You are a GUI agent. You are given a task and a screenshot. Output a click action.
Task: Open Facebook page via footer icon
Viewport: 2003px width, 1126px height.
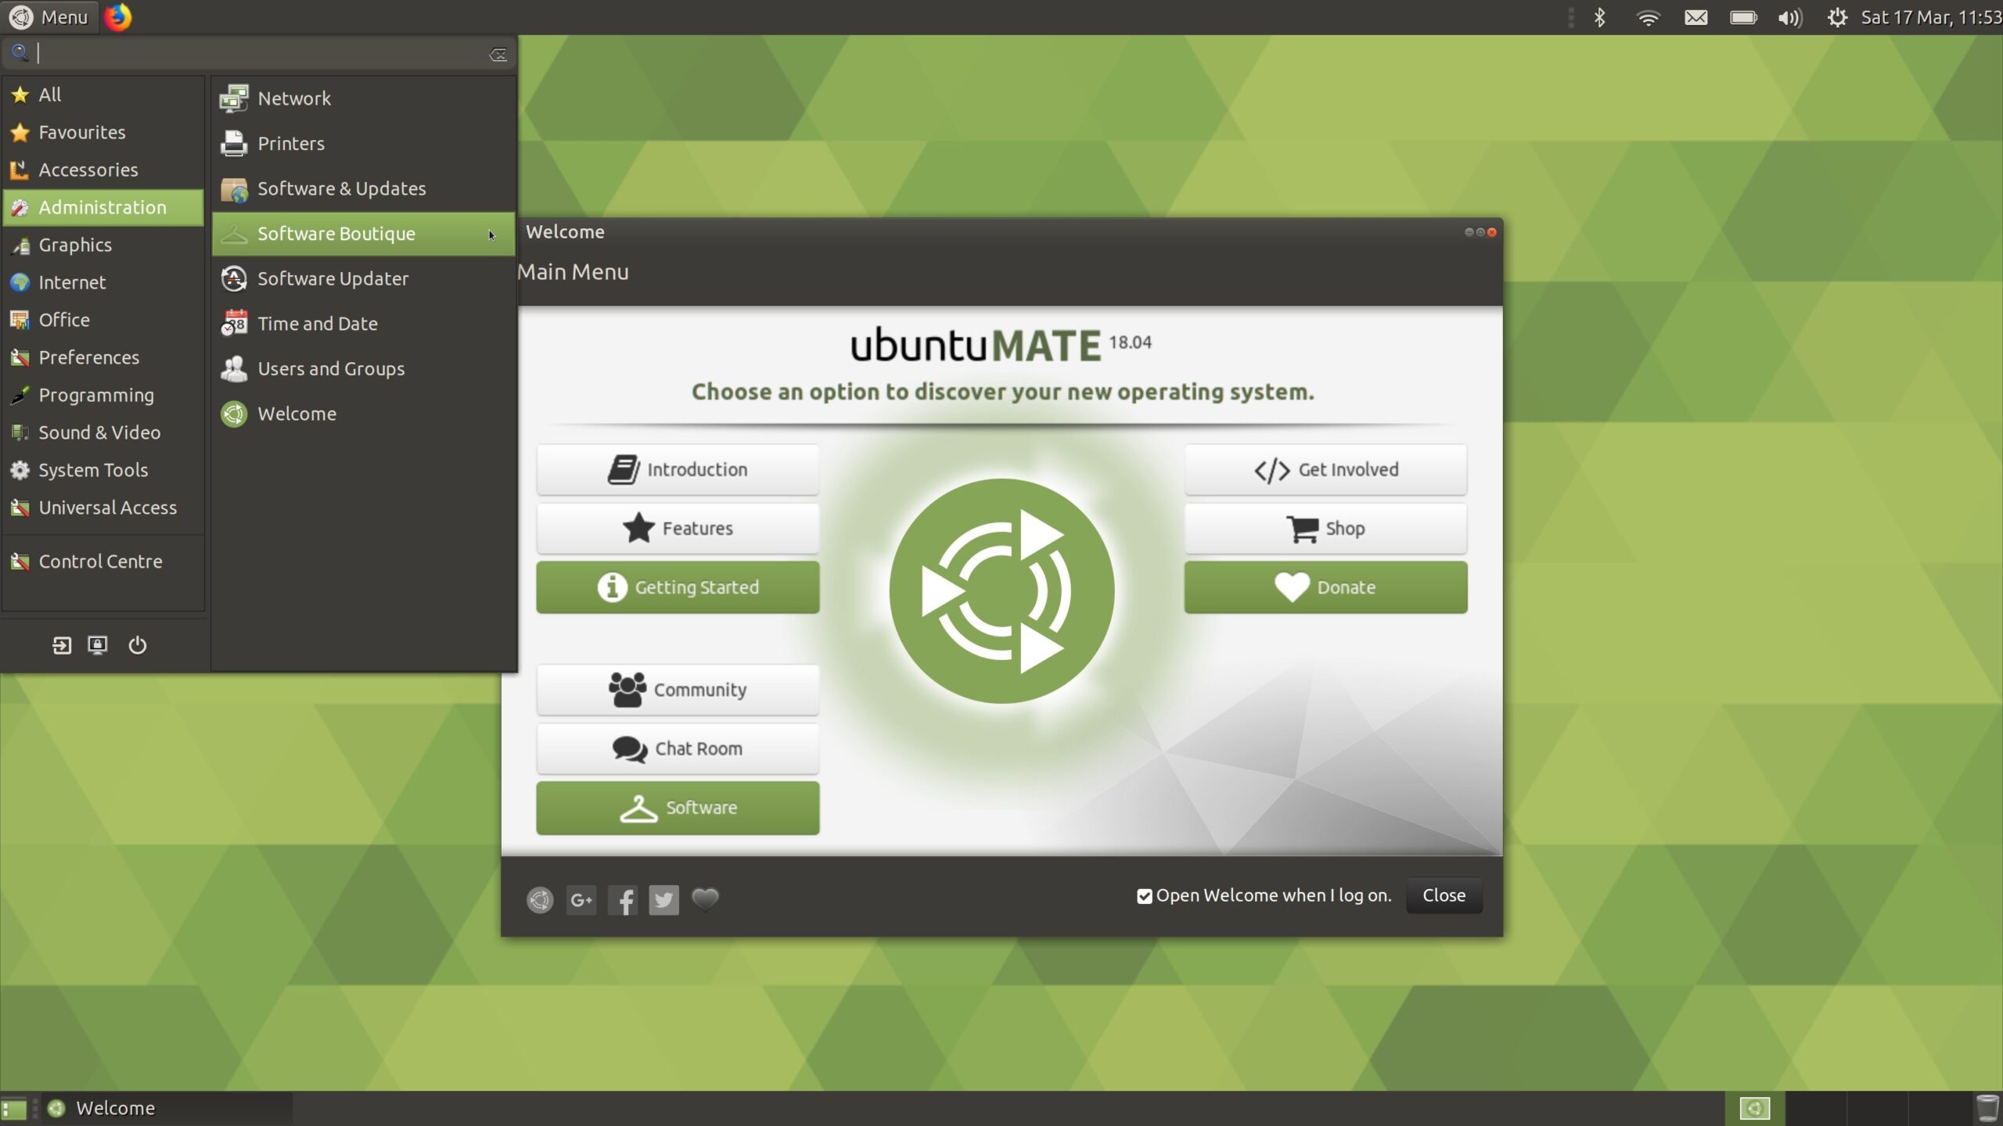[622, 899]
